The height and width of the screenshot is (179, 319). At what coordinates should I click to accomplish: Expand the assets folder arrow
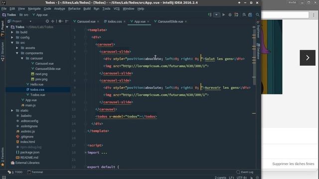point(17,48)
